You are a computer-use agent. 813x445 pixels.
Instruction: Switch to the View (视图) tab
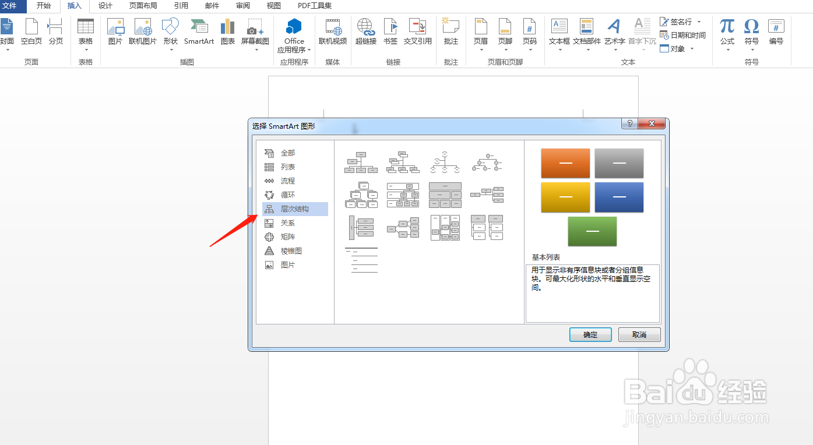click(x=274, y=6)
